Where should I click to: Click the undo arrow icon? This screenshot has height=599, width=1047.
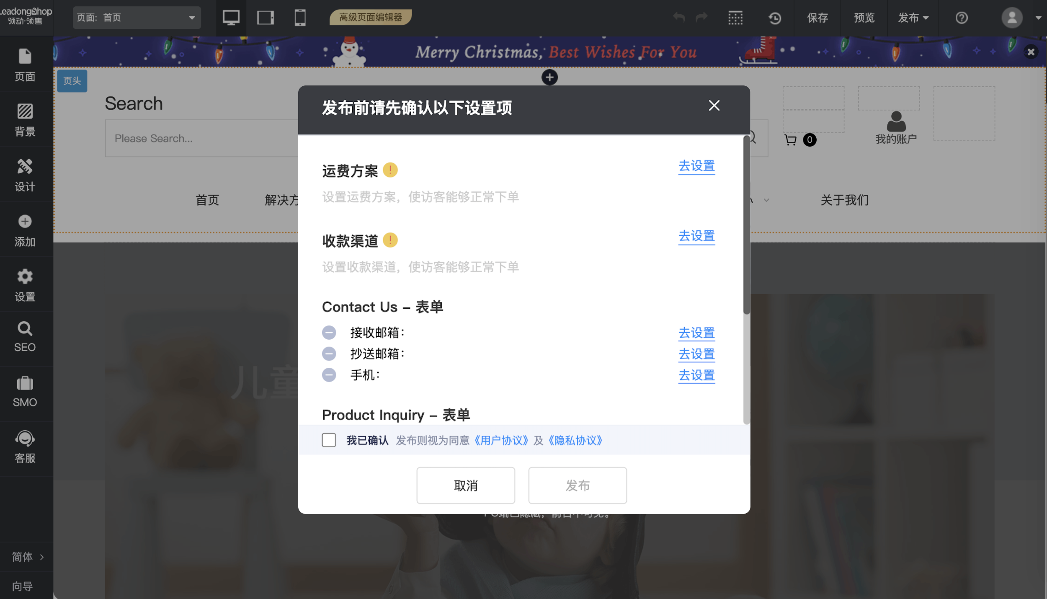pyautogui.click(x=679, y=18)
